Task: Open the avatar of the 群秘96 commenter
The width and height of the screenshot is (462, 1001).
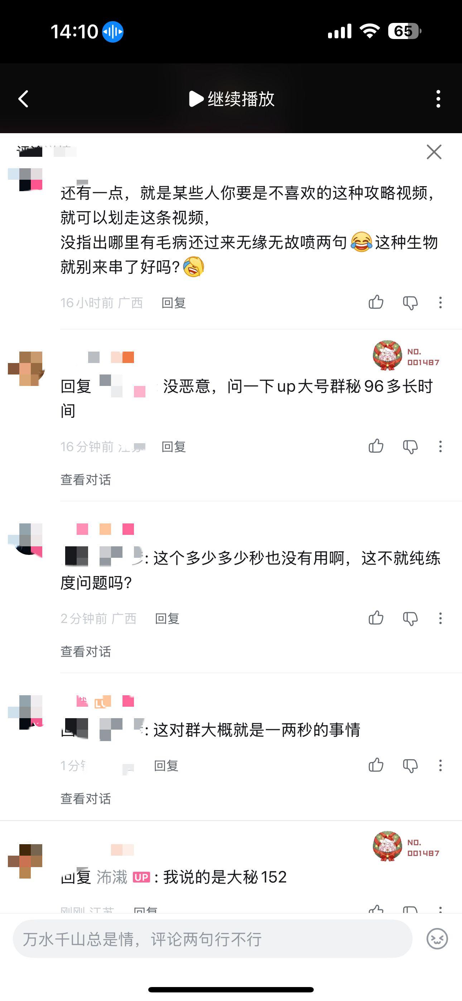Action: pyautogui.click(x=26, y=368)
